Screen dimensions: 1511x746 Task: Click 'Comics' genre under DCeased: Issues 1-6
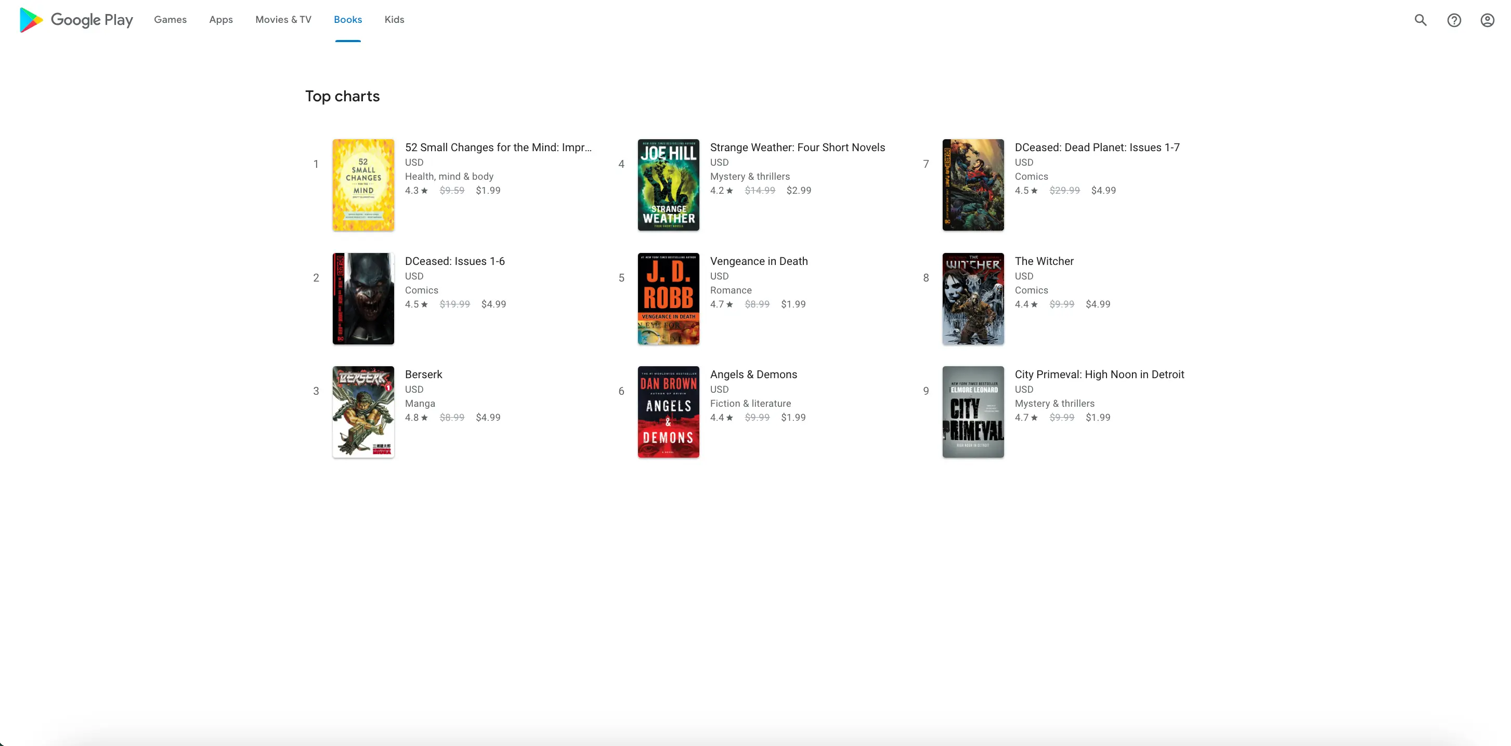click(x=421, y=290)
